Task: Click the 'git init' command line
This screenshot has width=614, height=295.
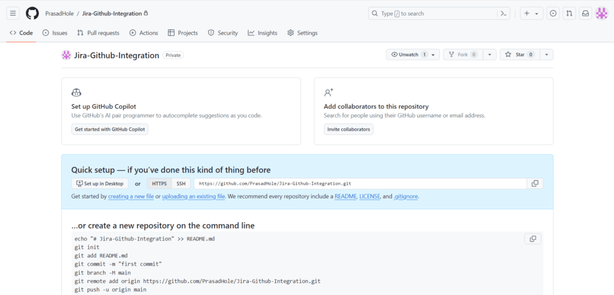Action: (x=87, y=247)
